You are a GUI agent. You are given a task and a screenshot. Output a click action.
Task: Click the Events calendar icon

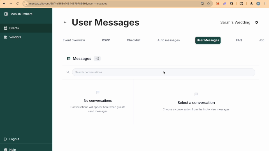[x=6, y=28]
